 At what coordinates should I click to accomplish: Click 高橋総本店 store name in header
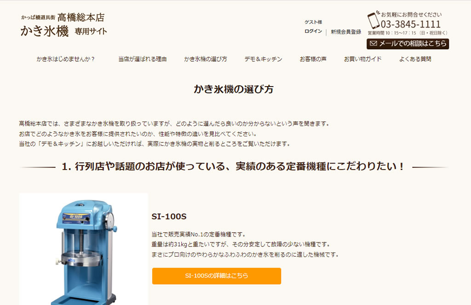[x=81, y=17]
